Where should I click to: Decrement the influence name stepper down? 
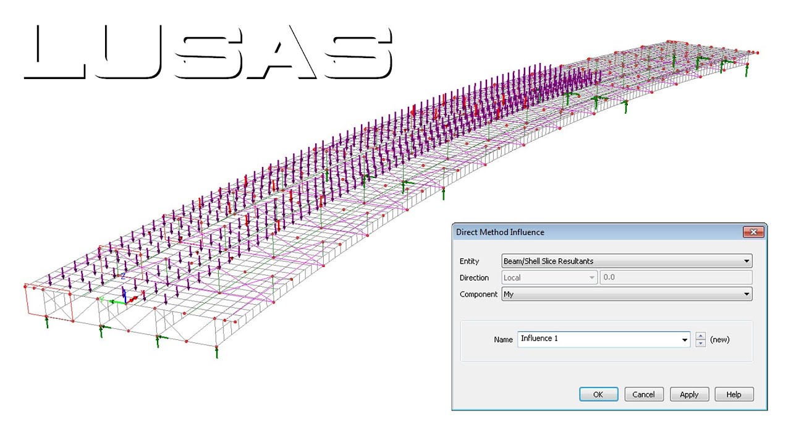(700, 343)
